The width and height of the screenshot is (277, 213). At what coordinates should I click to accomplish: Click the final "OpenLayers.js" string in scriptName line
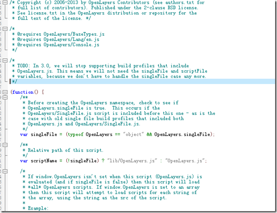pos(185,161)
